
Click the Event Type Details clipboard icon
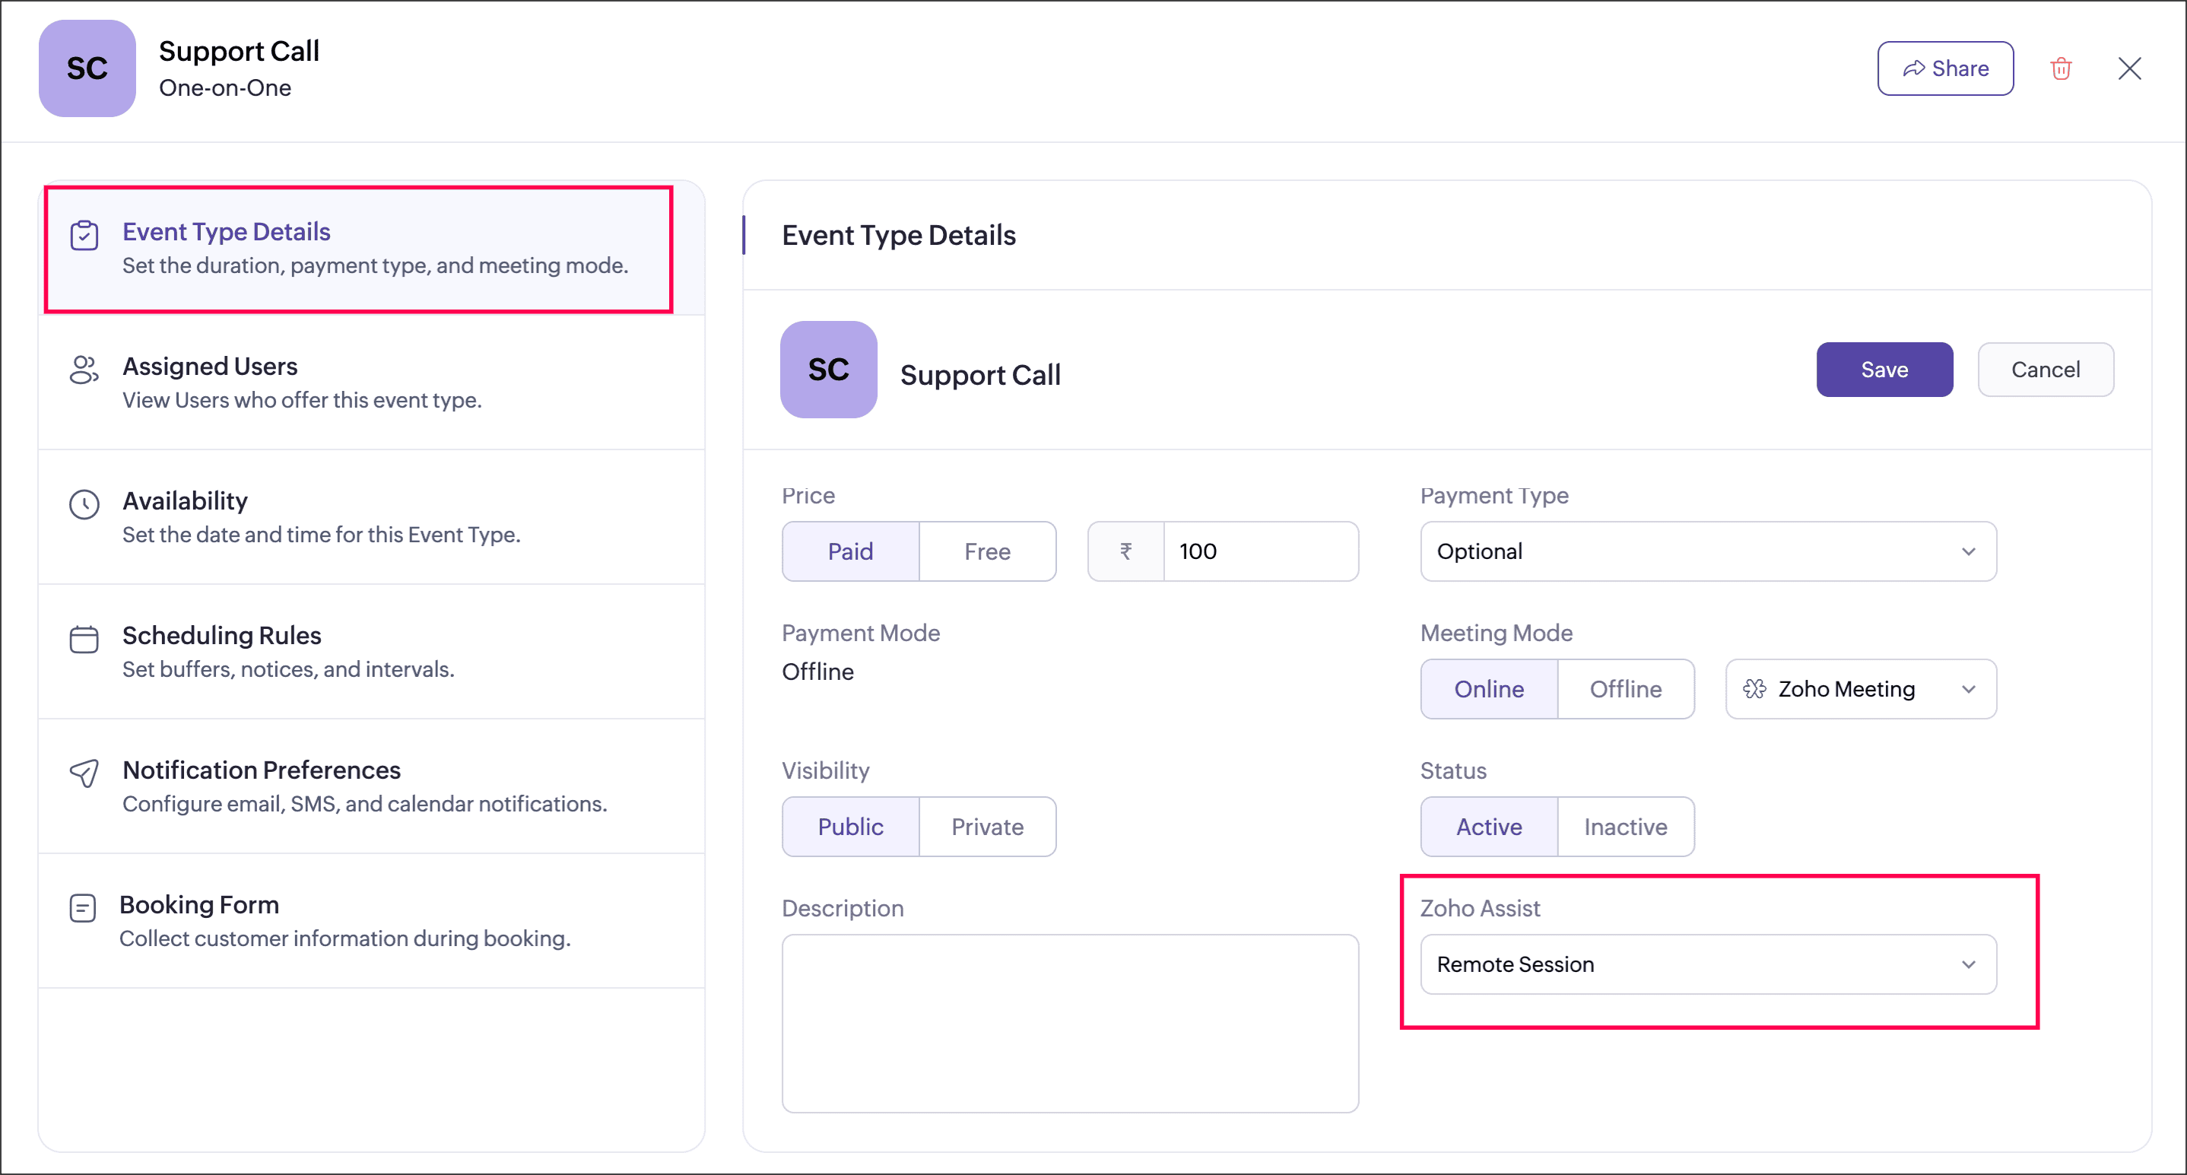tap(84, 235)
